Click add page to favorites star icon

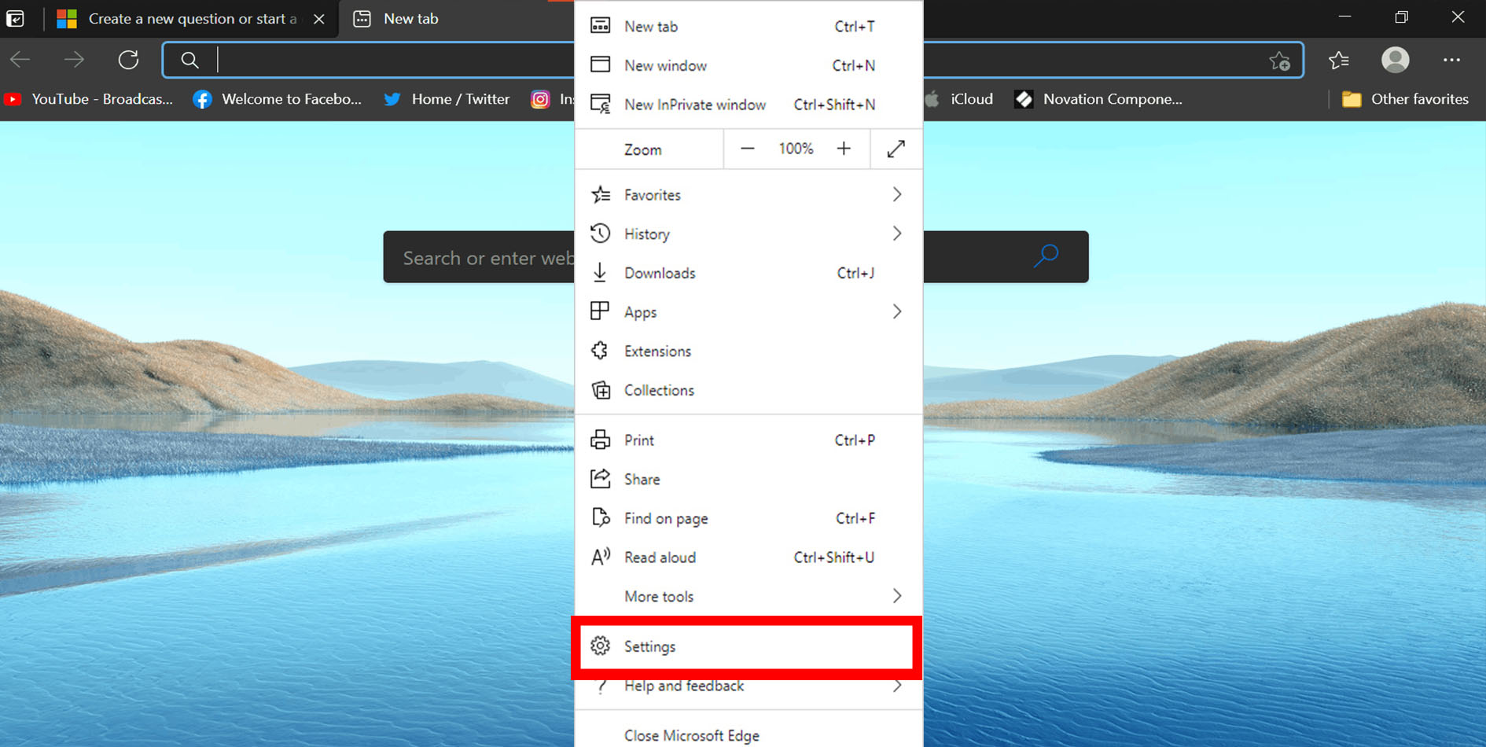tap(1279, 61)
